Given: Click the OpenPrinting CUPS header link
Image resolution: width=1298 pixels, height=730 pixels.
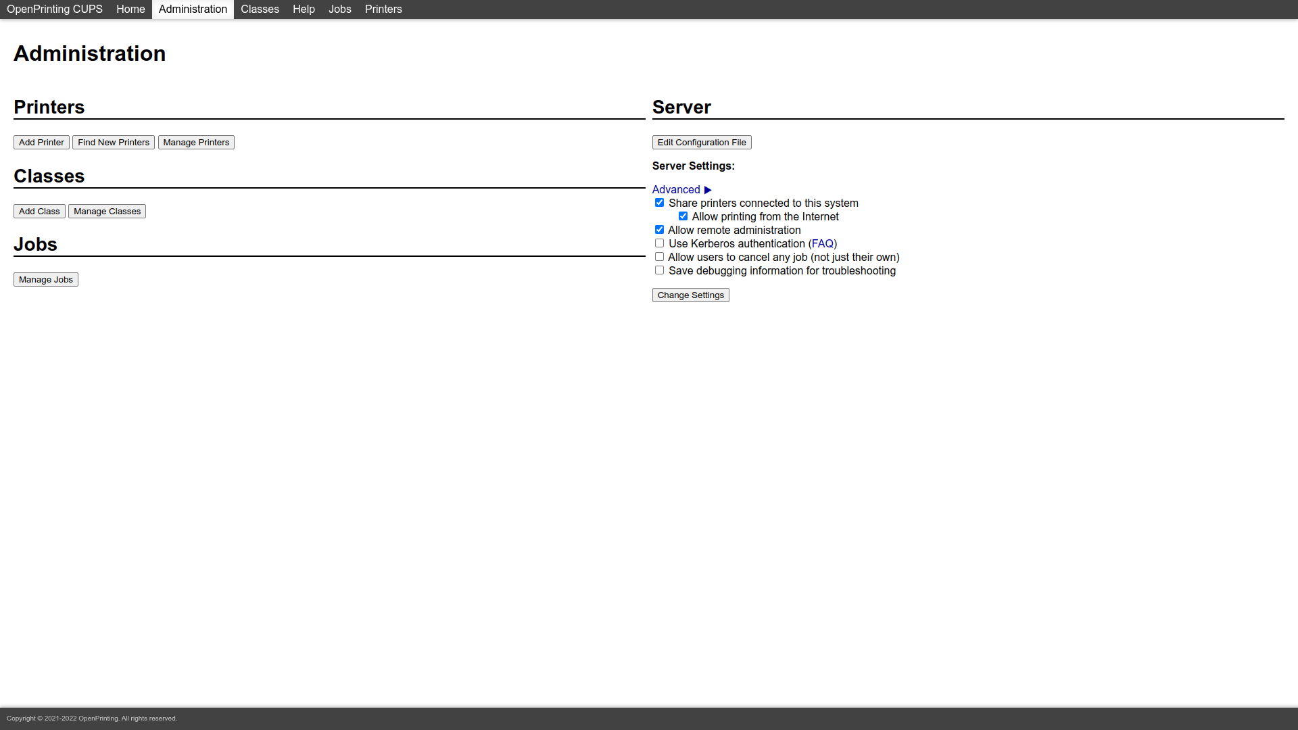Looking at the screenshot, I should point(55,9).
